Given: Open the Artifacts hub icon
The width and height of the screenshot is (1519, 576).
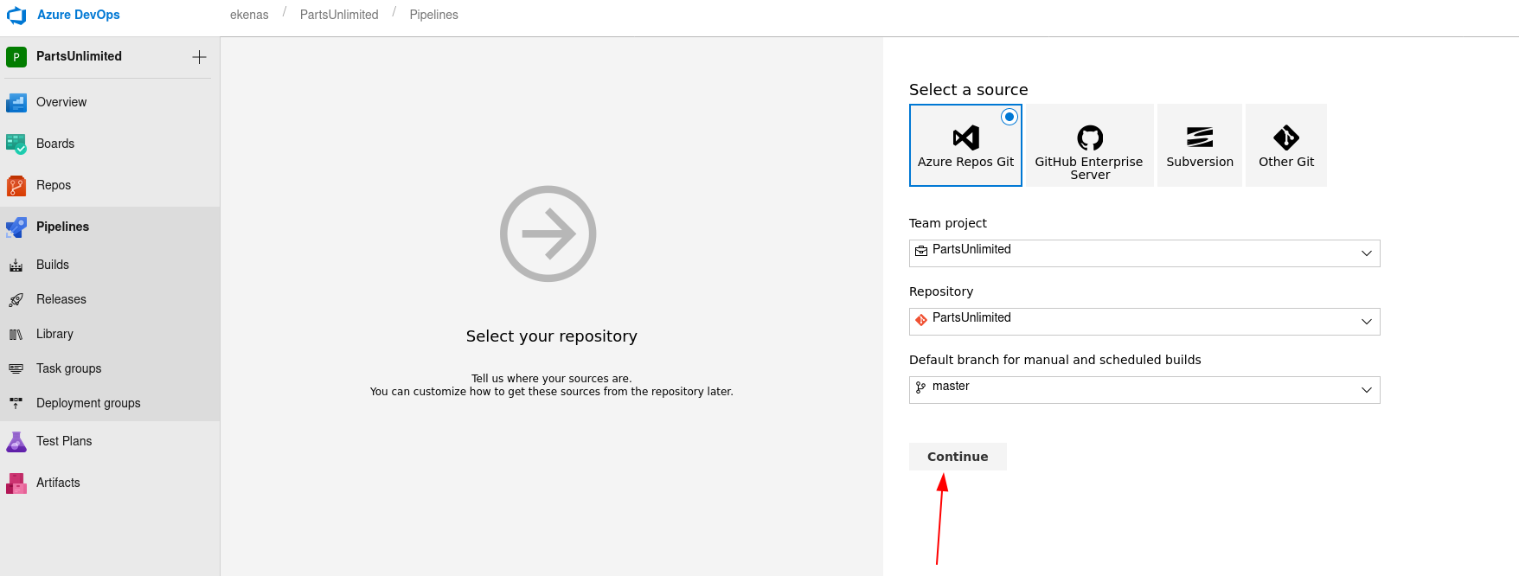Looking at the screenshot, I should pyautogui.click(x=16, y=483).
